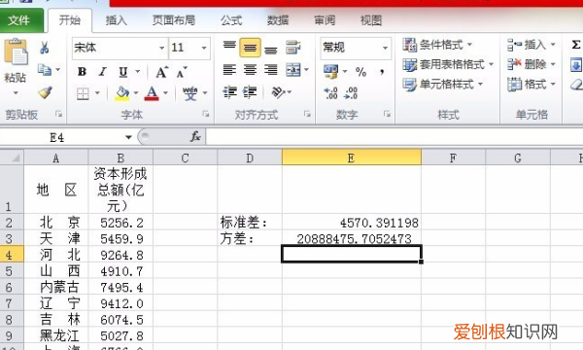Switch to the 视图 tab

tap(371, 20)
